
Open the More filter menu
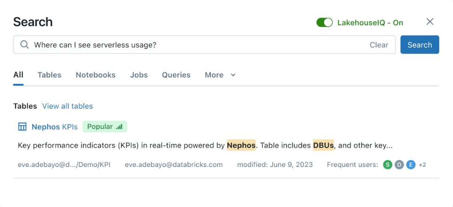tap(214, 75)
